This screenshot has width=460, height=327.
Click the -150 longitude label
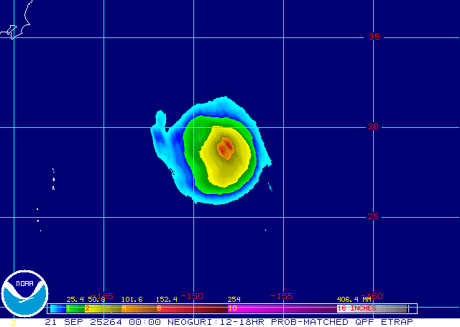tap(193, 295)
